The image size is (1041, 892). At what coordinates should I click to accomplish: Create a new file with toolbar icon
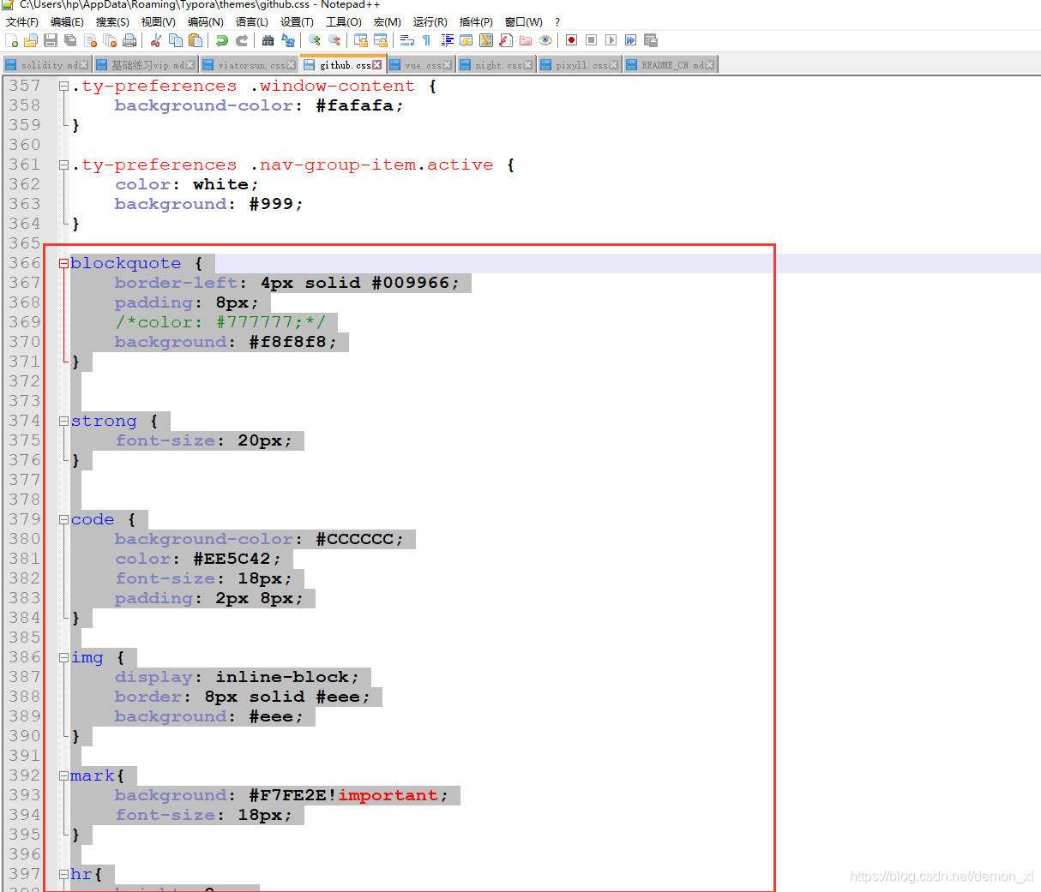pos(11,40)
